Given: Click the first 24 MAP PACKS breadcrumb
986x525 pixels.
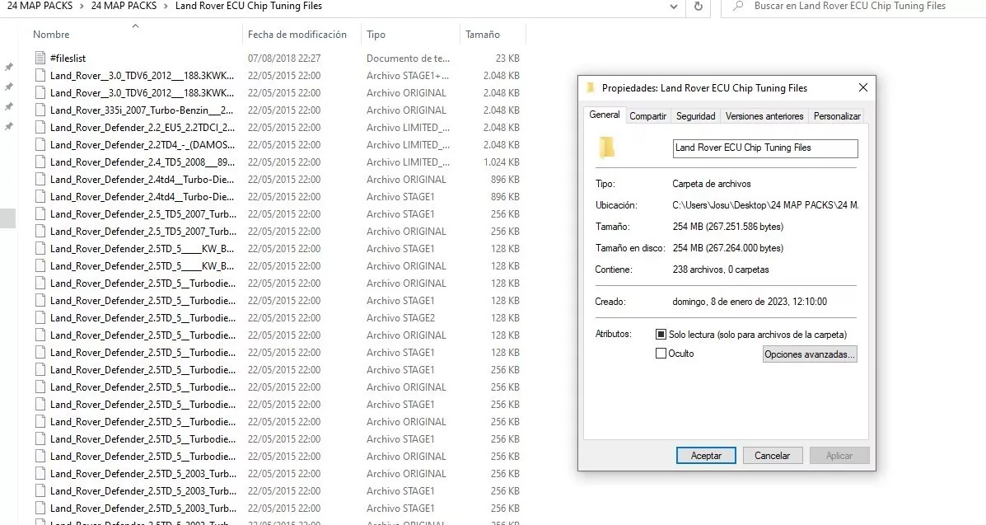Looking at the screenshot, I should (x=40, y=6).
